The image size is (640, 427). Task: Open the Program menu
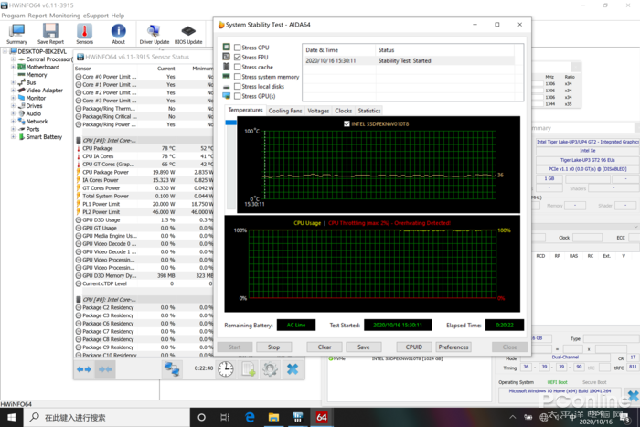point(13,16)
